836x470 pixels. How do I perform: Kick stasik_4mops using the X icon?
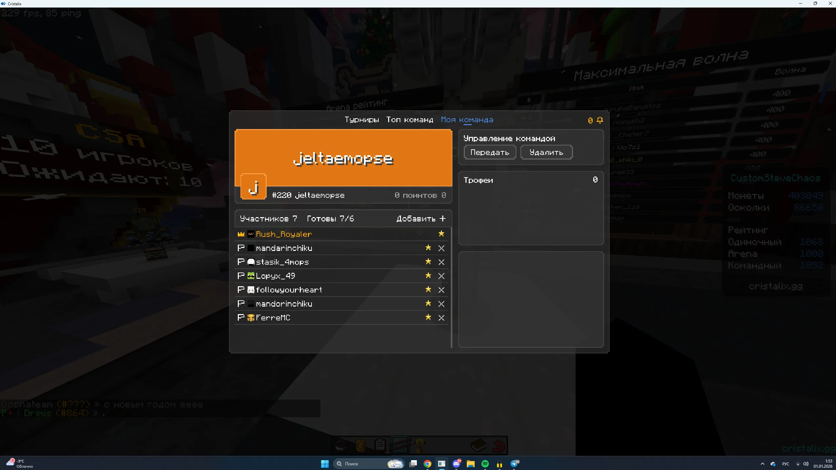click(x=441, y=262)
